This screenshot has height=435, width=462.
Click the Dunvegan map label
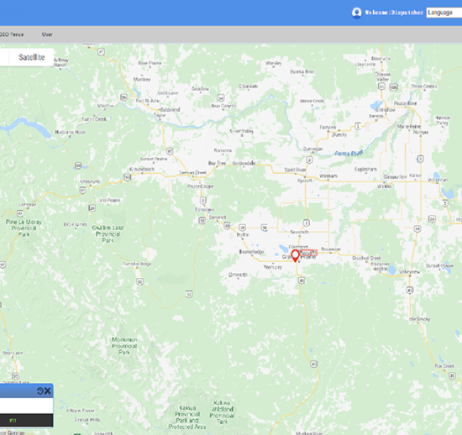313,149
